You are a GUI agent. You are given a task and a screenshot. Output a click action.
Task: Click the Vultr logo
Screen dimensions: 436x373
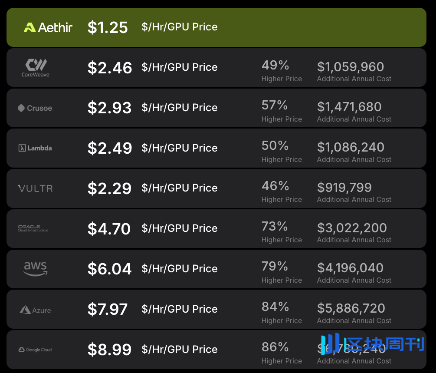click(35, 188)
